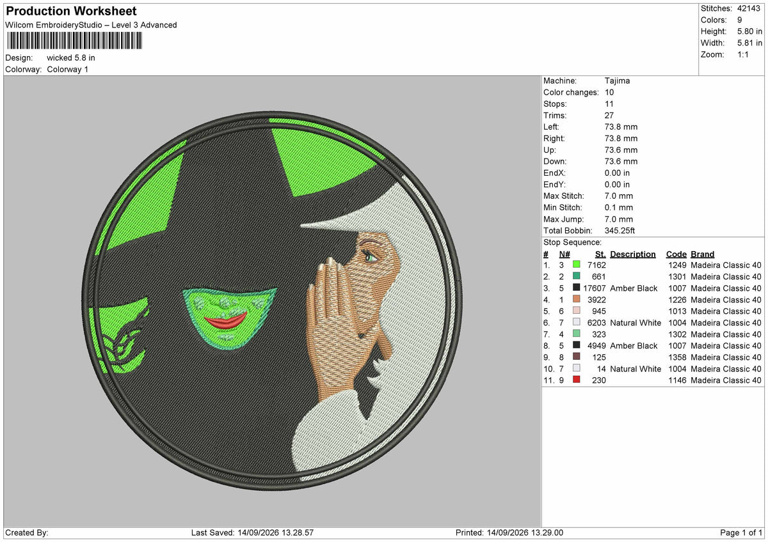This screenshot has height=542, width=768.
Task: Click the Stitches value 42143
Action: coord(748,8)
